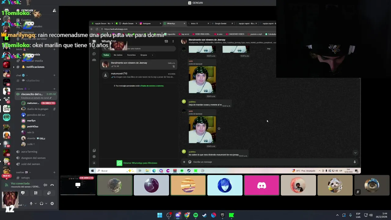This screenshot has width=391, height=220.
Task: Open literalmente son viewers de Jeersay chat
Action: tap(139, 64)
